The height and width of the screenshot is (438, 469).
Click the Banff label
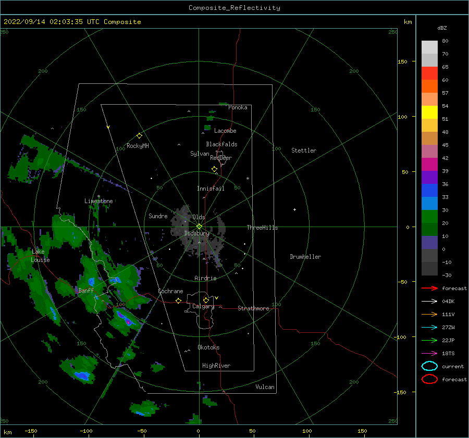[86, 290]
